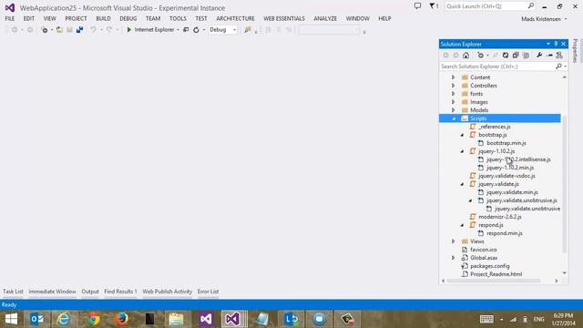
Task: Select bootstrap.min.js file
Action: [506, 143]
